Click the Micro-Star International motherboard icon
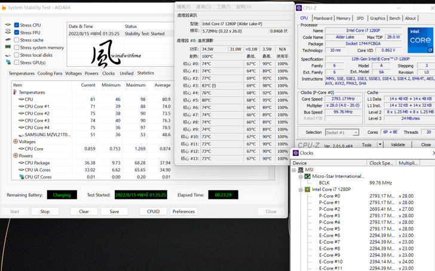 click(308, 177)
